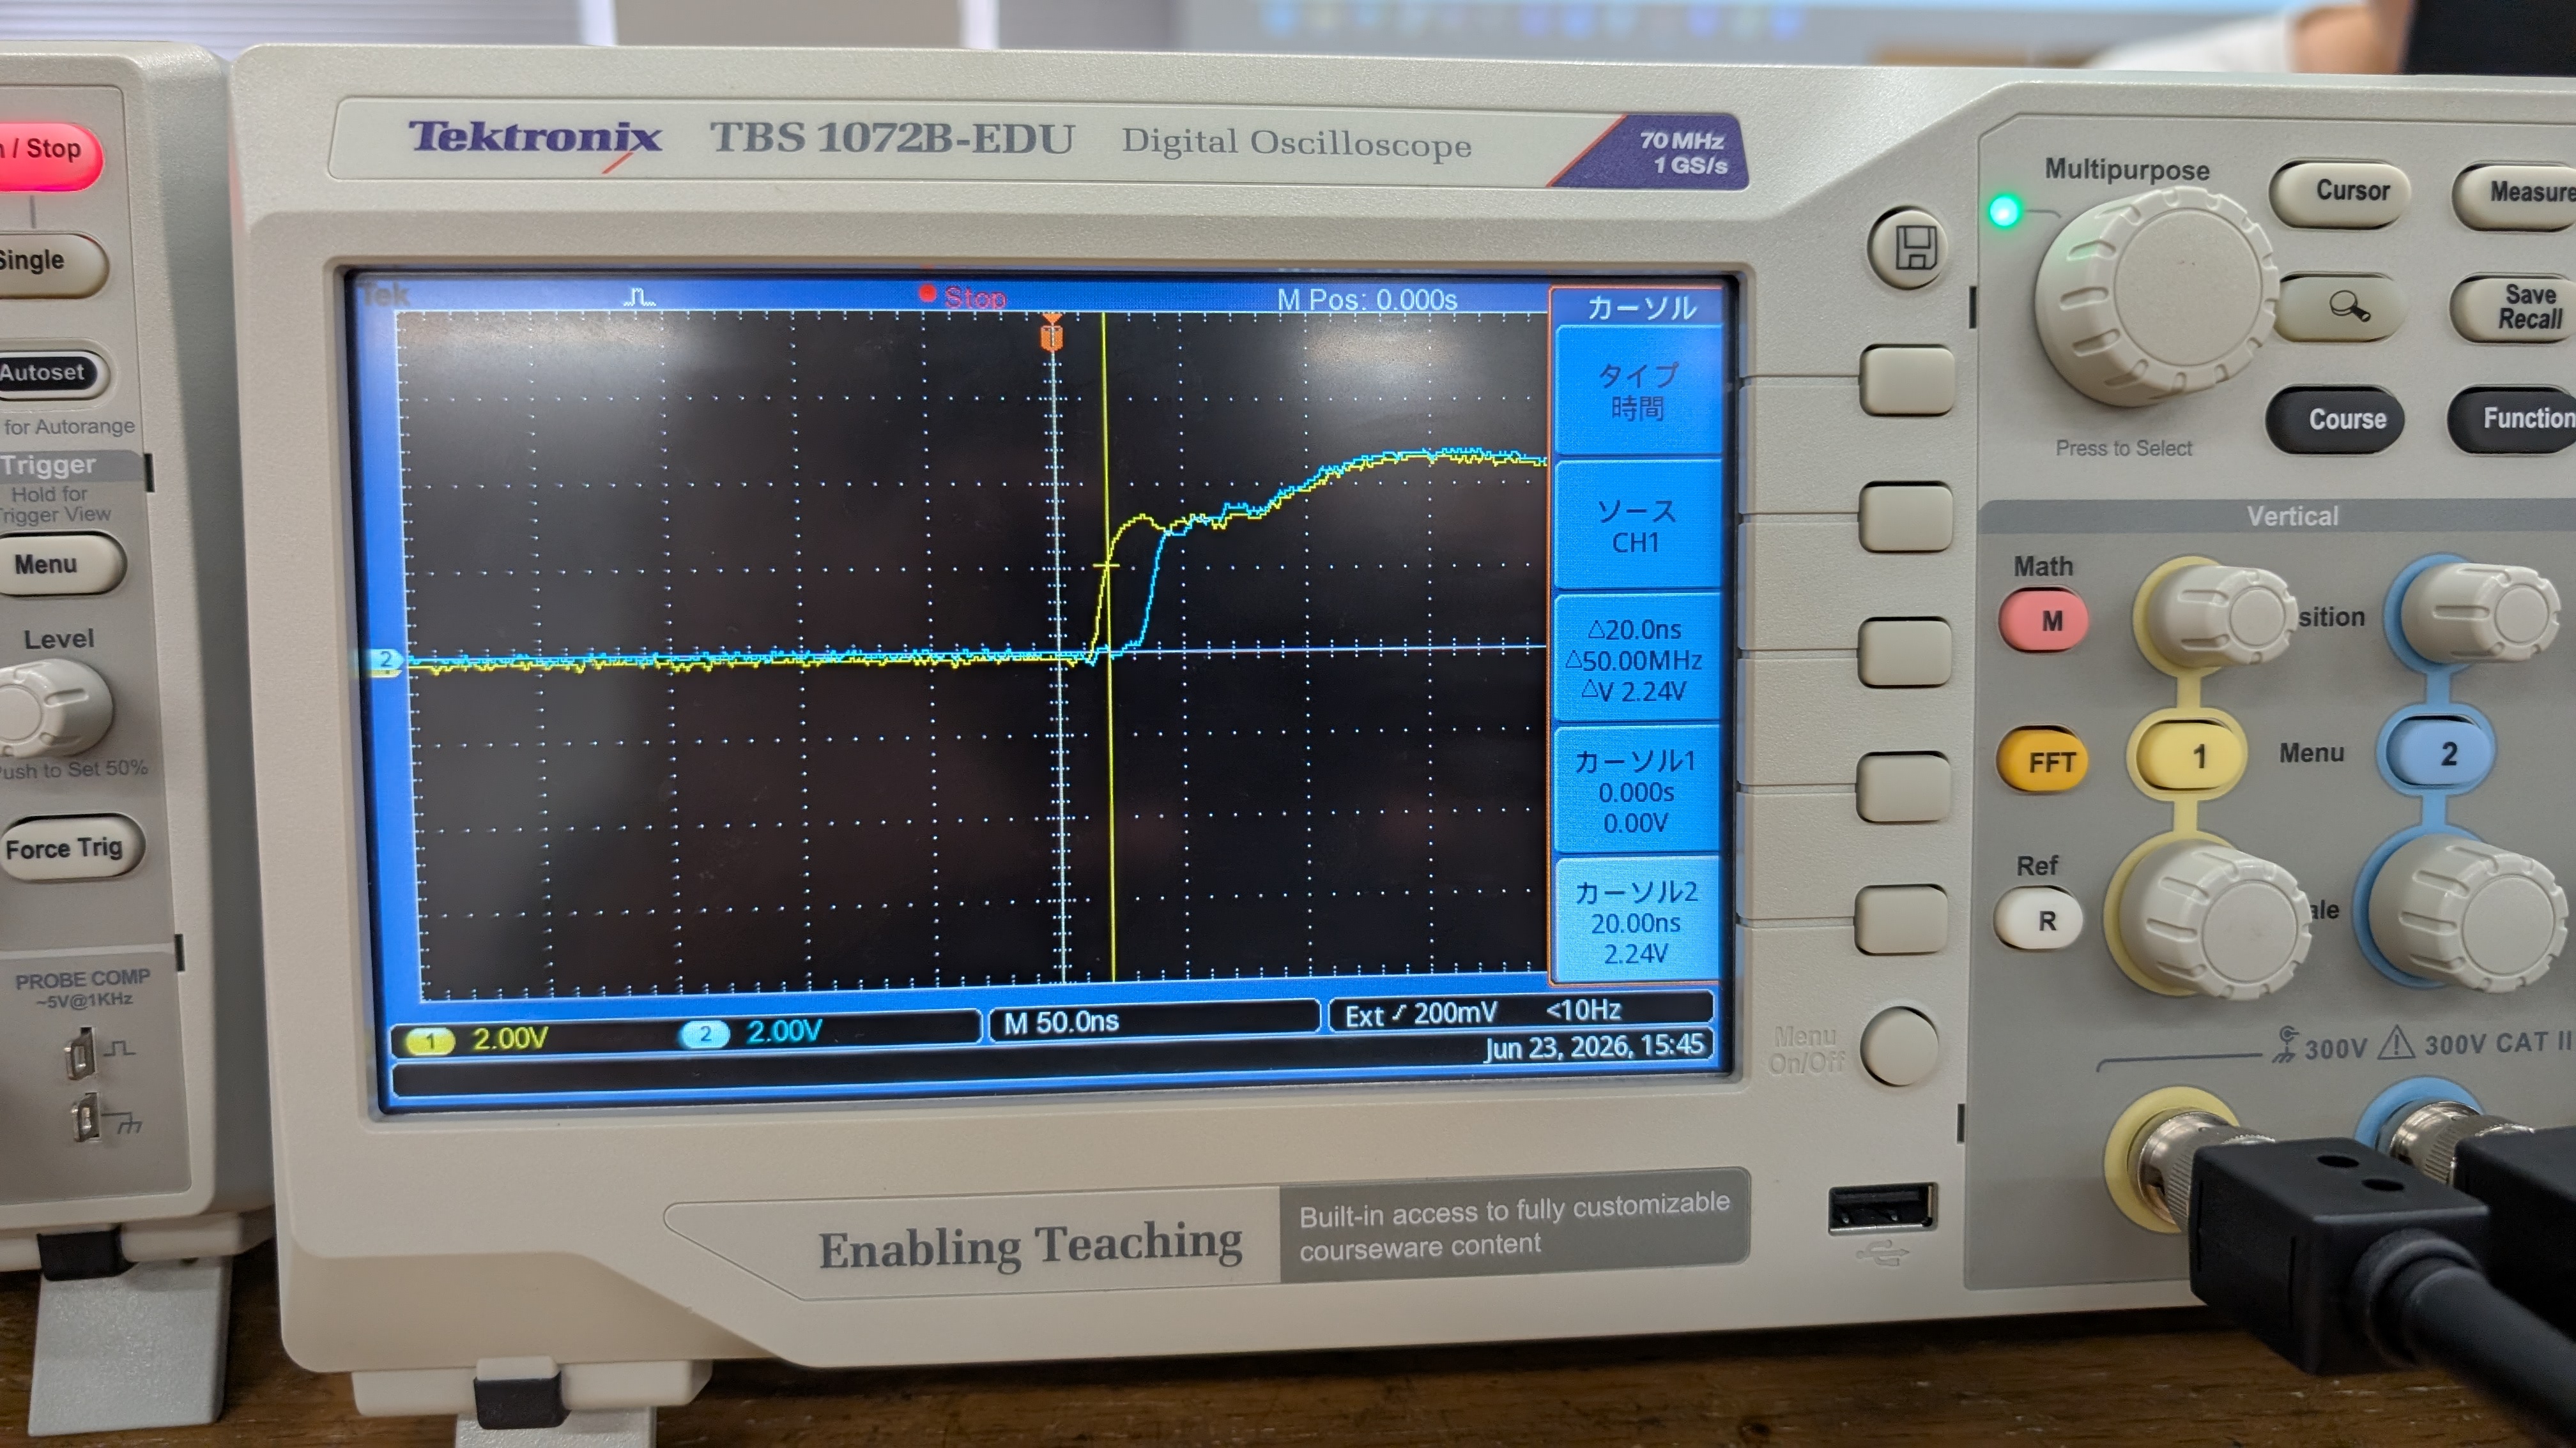Push the Function button

[x=2515, y=419]
